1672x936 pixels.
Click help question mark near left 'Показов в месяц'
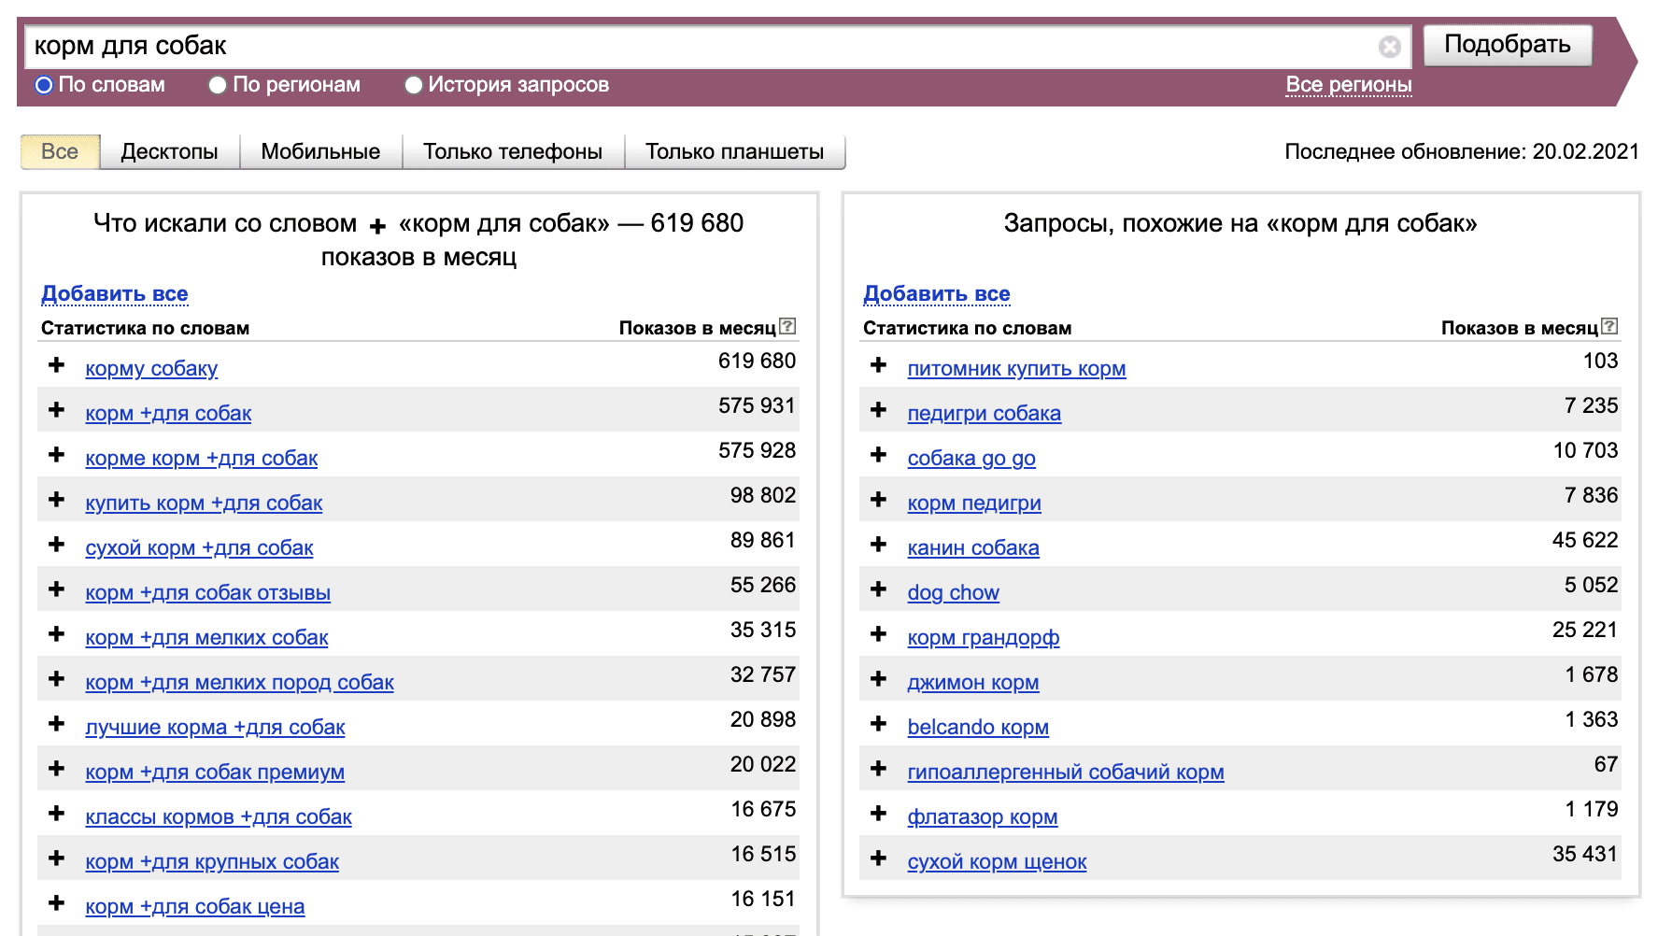click(x=787, y=326)
